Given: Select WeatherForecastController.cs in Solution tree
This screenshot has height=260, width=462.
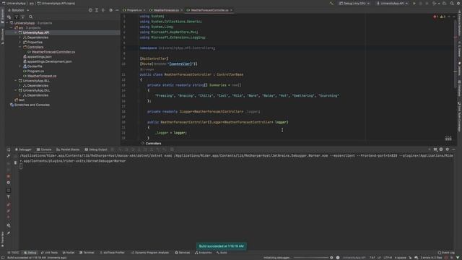Looking at the screenshot, I should tap(51, 52).
